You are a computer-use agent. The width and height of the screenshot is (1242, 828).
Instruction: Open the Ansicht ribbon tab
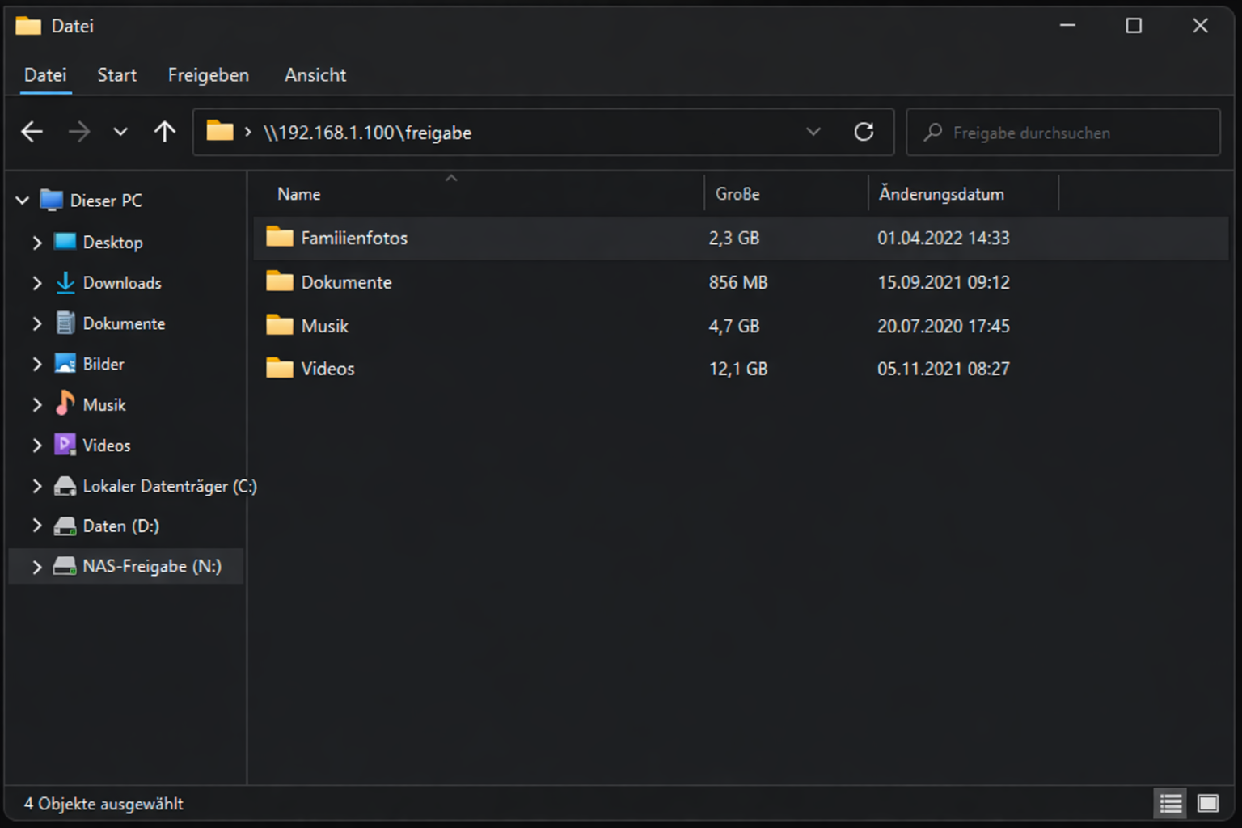coord(315,74)
